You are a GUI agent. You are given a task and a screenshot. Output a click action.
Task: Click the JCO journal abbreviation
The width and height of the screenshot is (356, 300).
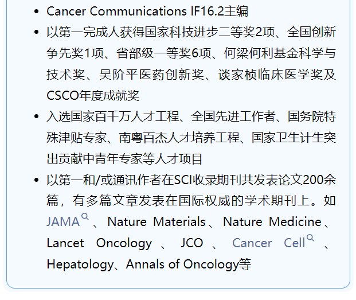191,243
